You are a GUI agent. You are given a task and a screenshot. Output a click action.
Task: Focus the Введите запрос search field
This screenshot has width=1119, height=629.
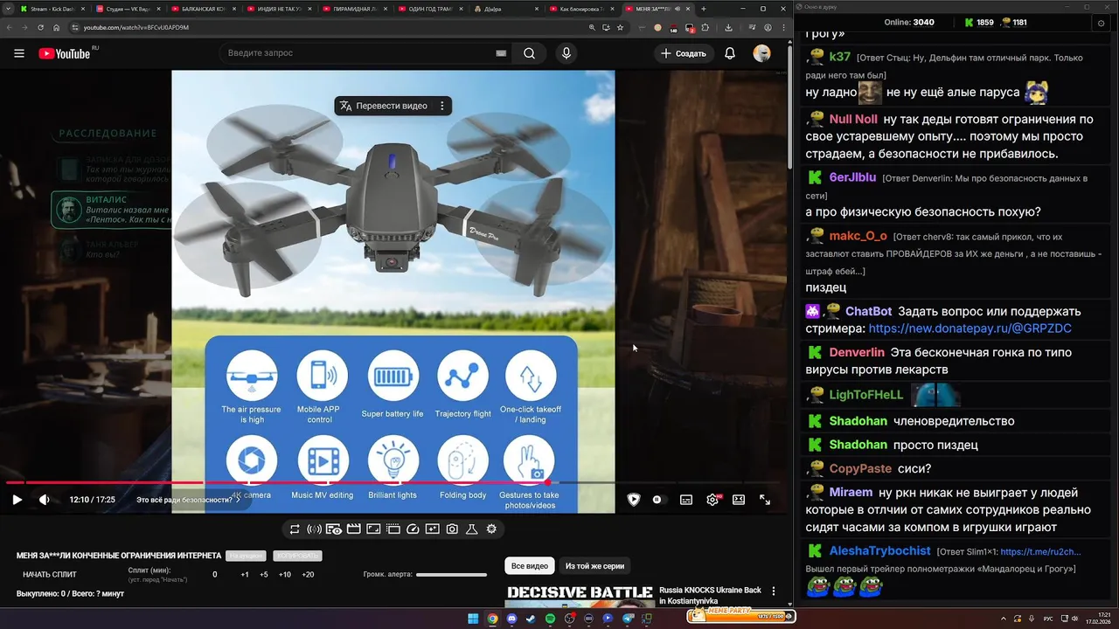[x=358, y=53]
